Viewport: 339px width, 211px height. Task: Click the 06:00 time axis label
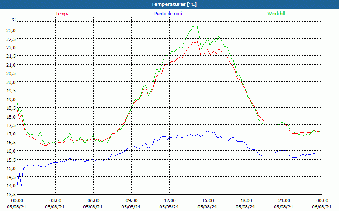click(x=93, y=200)
